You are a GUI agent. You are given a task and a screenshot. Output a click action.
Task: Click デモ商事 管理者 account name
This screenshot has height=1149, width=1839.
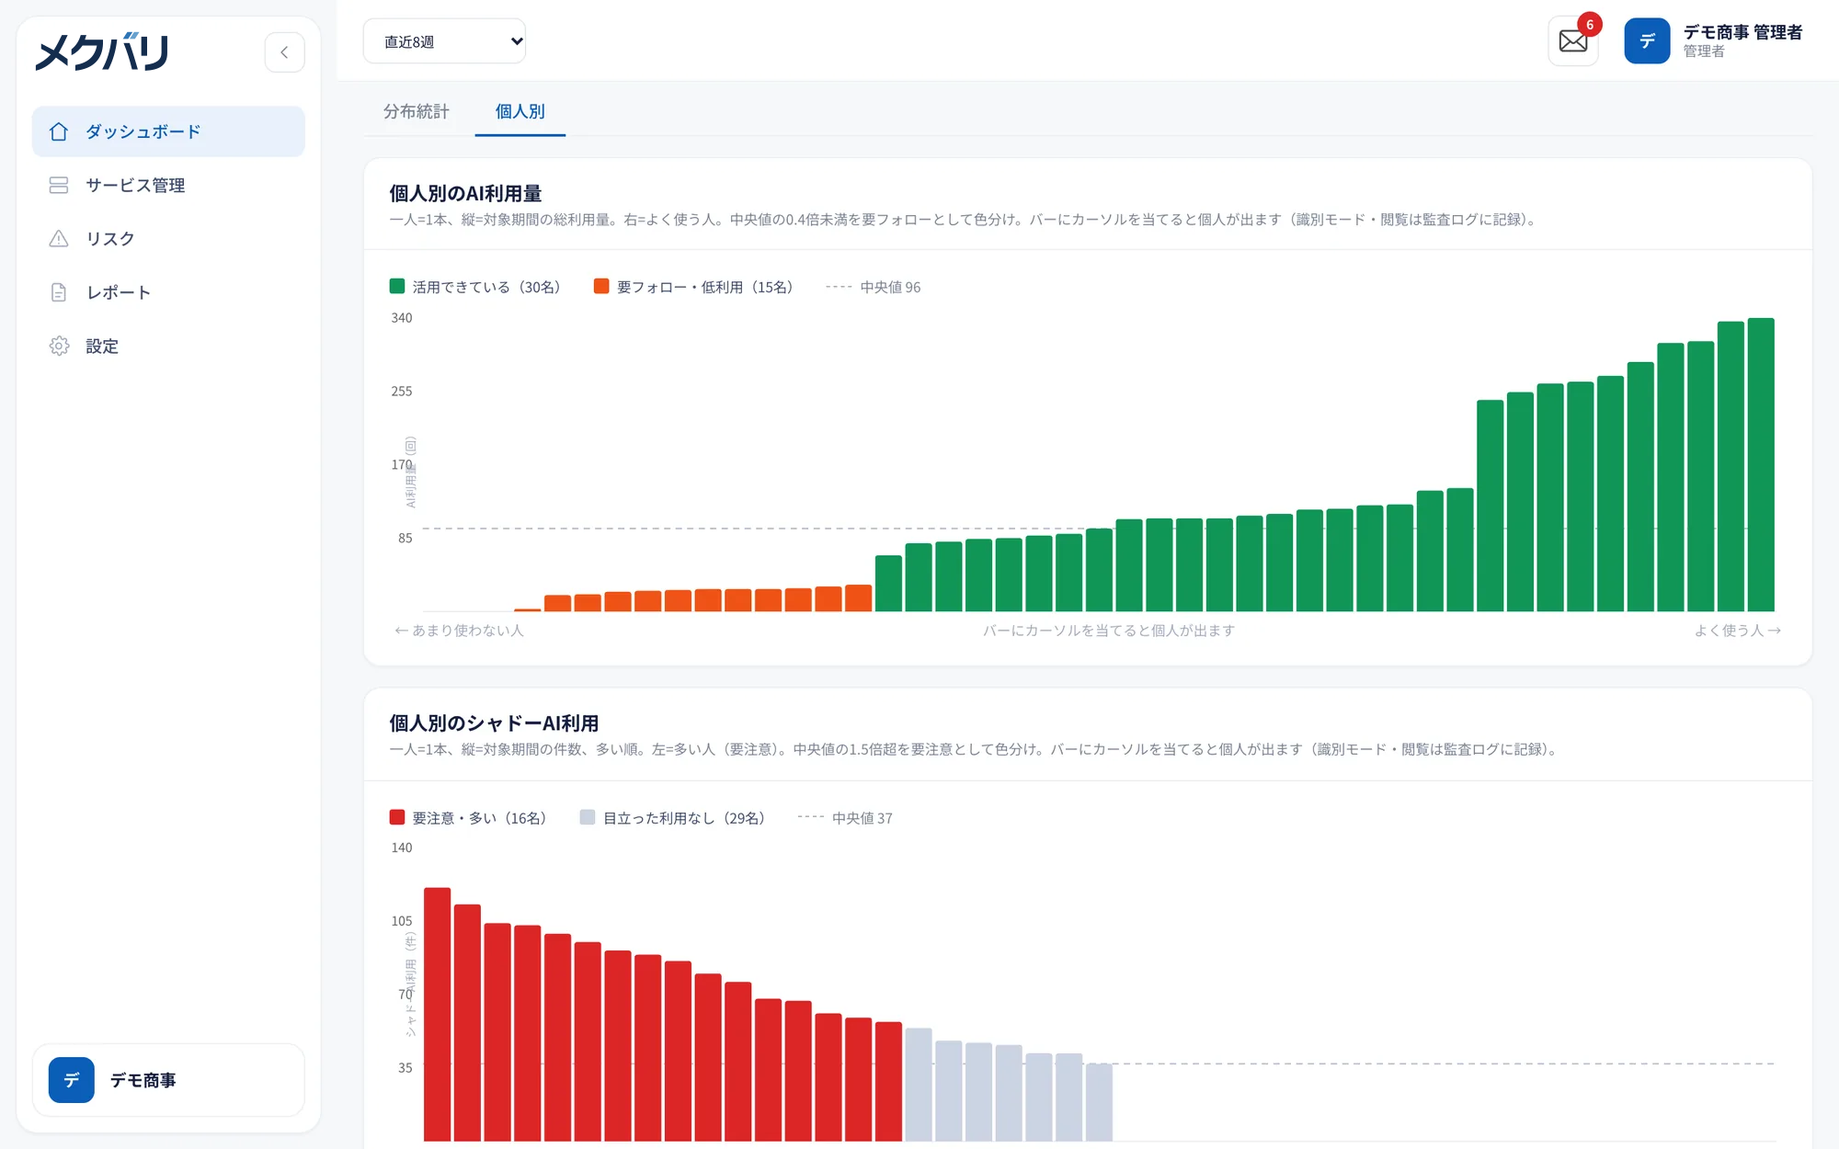pos(1742,32)
